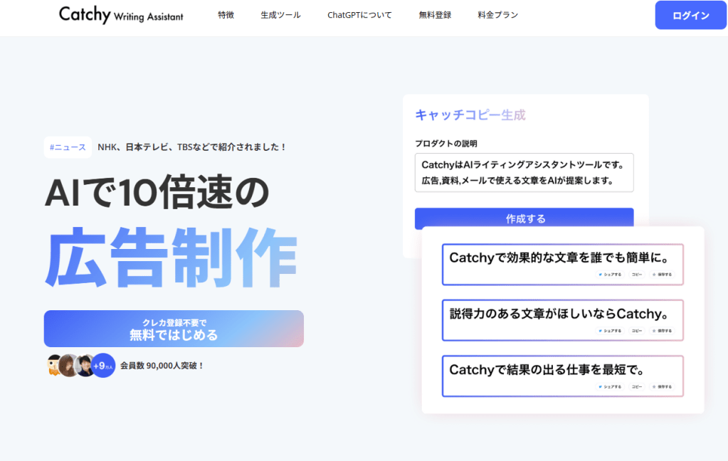Share the 'Catchyで結果の出る仕事を最短で' result
The width and height of the screenshot is (728, 461).
pyautogui.click(x=610, y=387)
